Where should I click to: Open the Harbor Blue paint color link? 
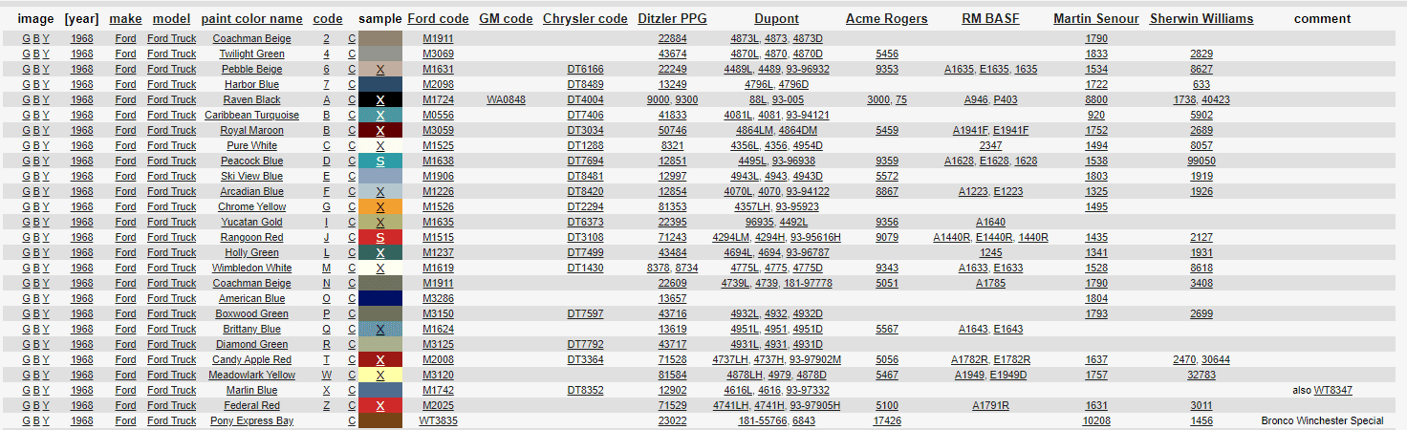pos(251,85)
